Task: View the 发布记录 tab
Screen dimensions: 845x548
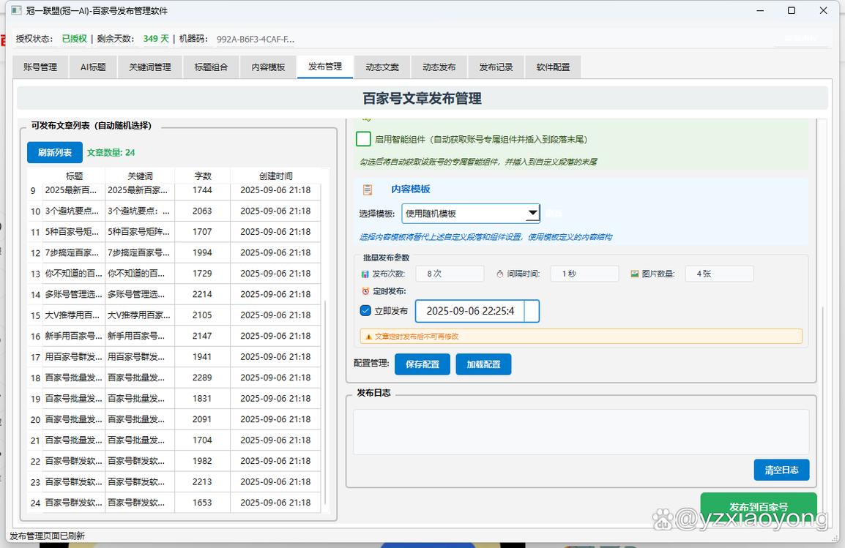Action: [x=496, y=67]
